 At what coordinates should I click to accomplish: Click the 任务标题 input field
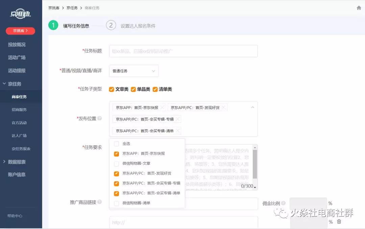[x=183, y=51]
